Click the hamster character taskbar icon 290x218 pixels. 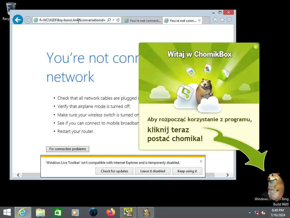(x=146, y=212)
